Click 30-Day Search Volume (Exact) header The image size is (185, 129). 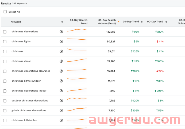point(107,22)
